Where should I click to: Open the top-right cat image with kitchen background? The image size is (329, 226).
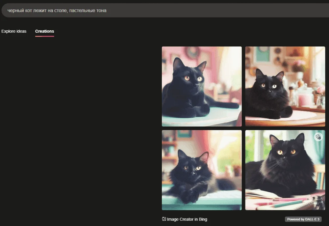coord(285,86)
